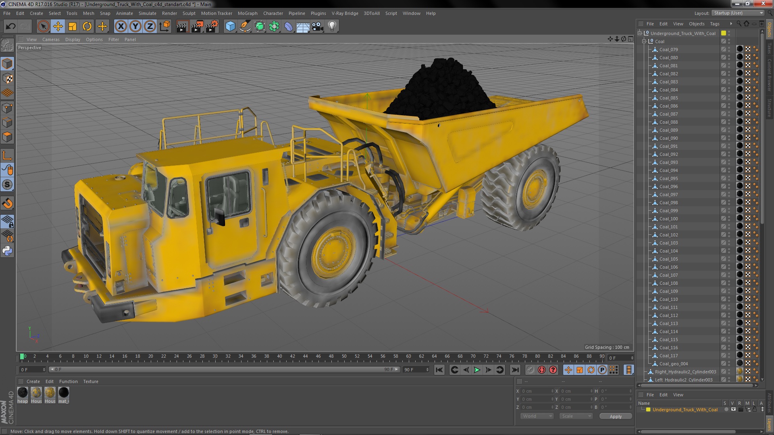The width and height of the screenshot is (774, 435).
Task: Add a Floor environment object
Action: point(303,27)
